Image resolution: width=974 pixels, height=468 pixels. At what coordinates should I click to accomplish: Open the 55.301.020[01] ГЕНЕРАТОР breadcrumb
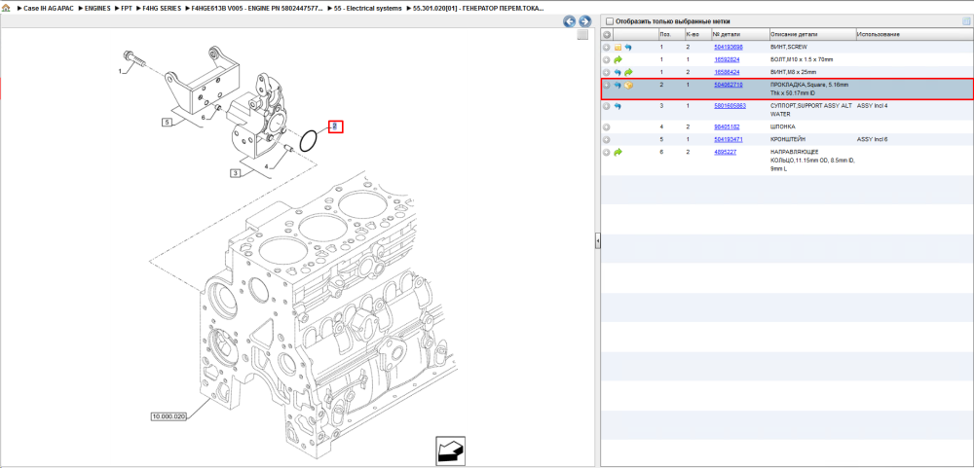pos(478,9)
